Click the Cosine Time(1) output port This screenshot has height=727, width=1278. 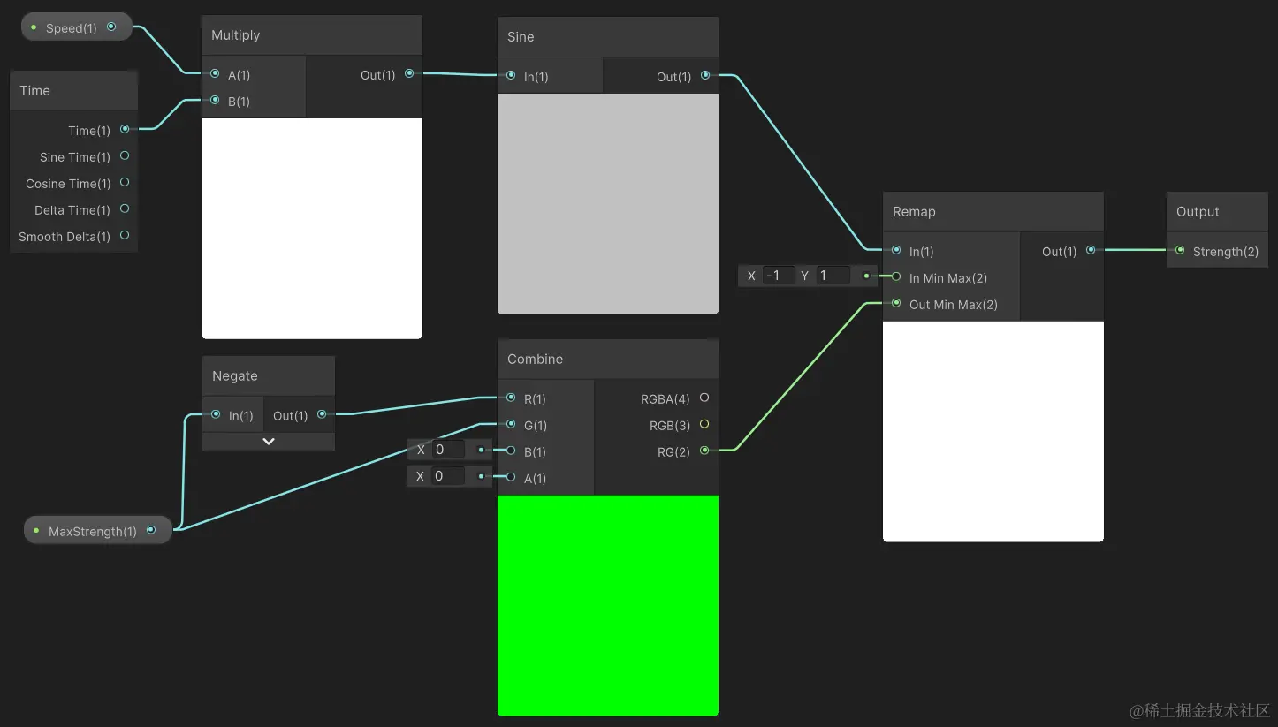[x=125, y=182]
